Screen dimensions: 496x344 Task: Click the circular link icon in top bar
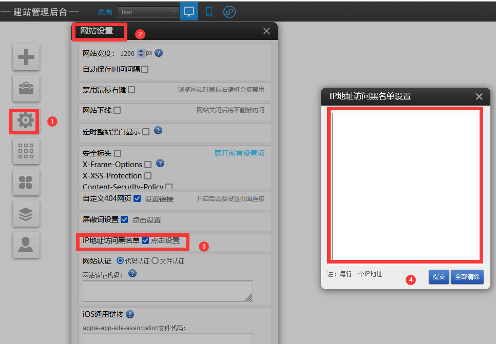[230, 12]
